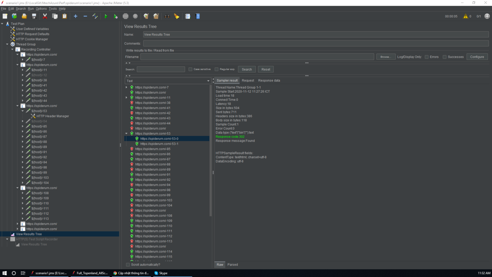Expand all nodes with the plus icon

[x=75, y=16]
